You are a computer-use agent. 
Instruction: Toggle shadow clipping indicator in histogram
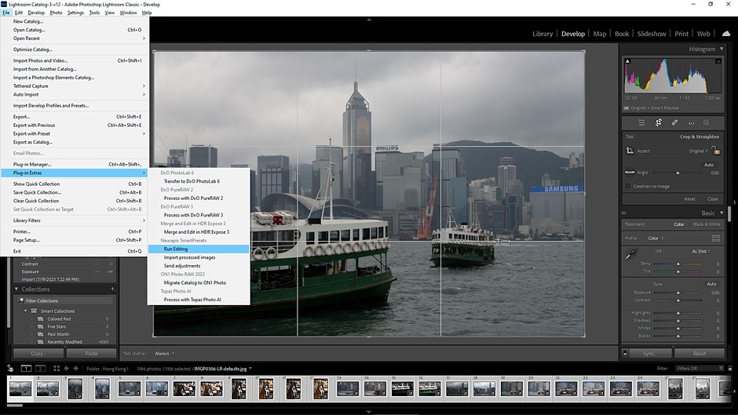pos(627,61)
